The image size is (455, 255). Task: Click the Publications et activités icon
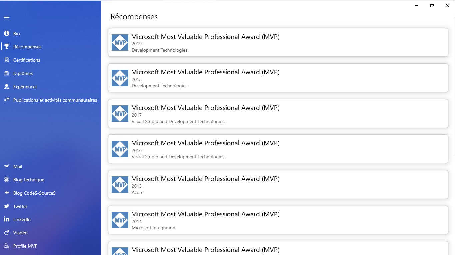(7, 100)
